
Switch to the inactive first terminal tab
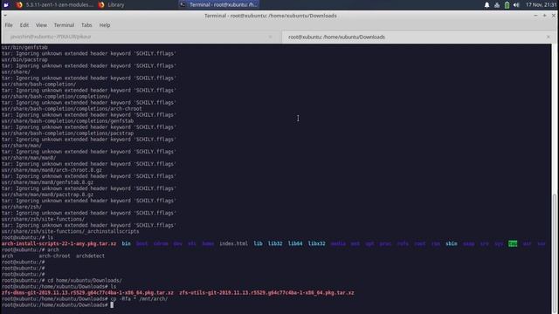[x=141, y=37]
